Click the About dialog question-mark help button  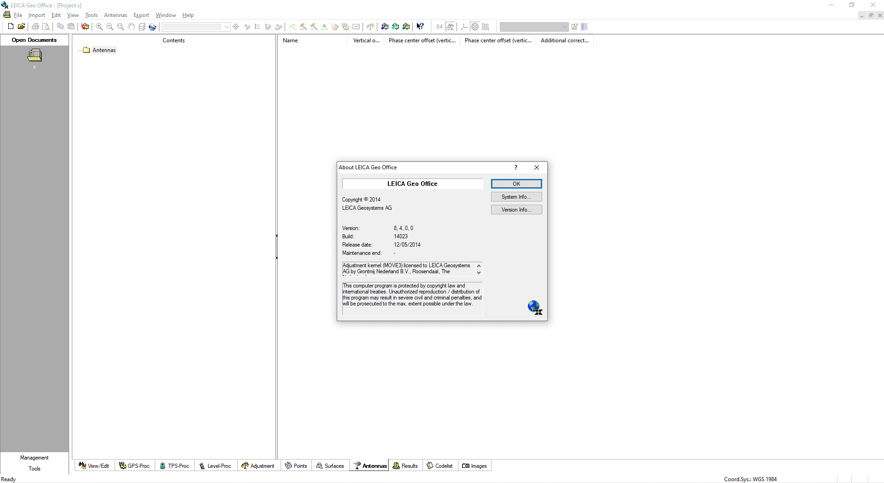pos(516,167)
